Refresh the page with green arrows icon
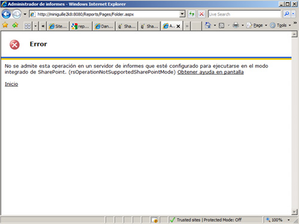Screen dimensions: 299x224 [x=192, y=14]
